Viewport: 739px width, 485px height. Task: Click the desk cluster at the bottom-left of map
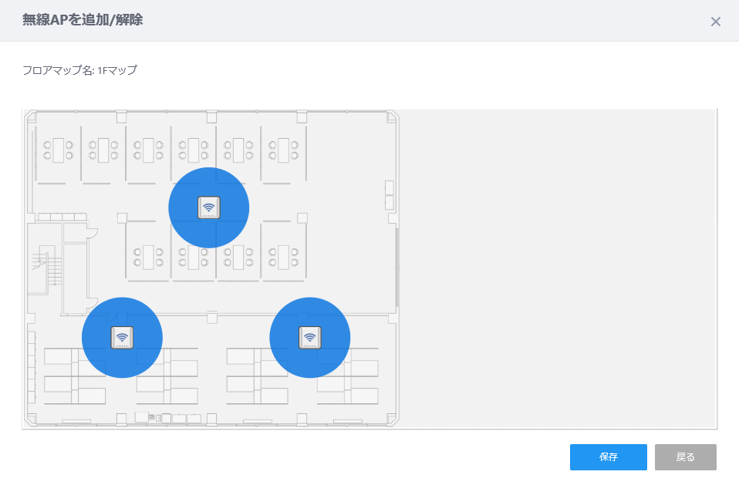tap(75, 376)
